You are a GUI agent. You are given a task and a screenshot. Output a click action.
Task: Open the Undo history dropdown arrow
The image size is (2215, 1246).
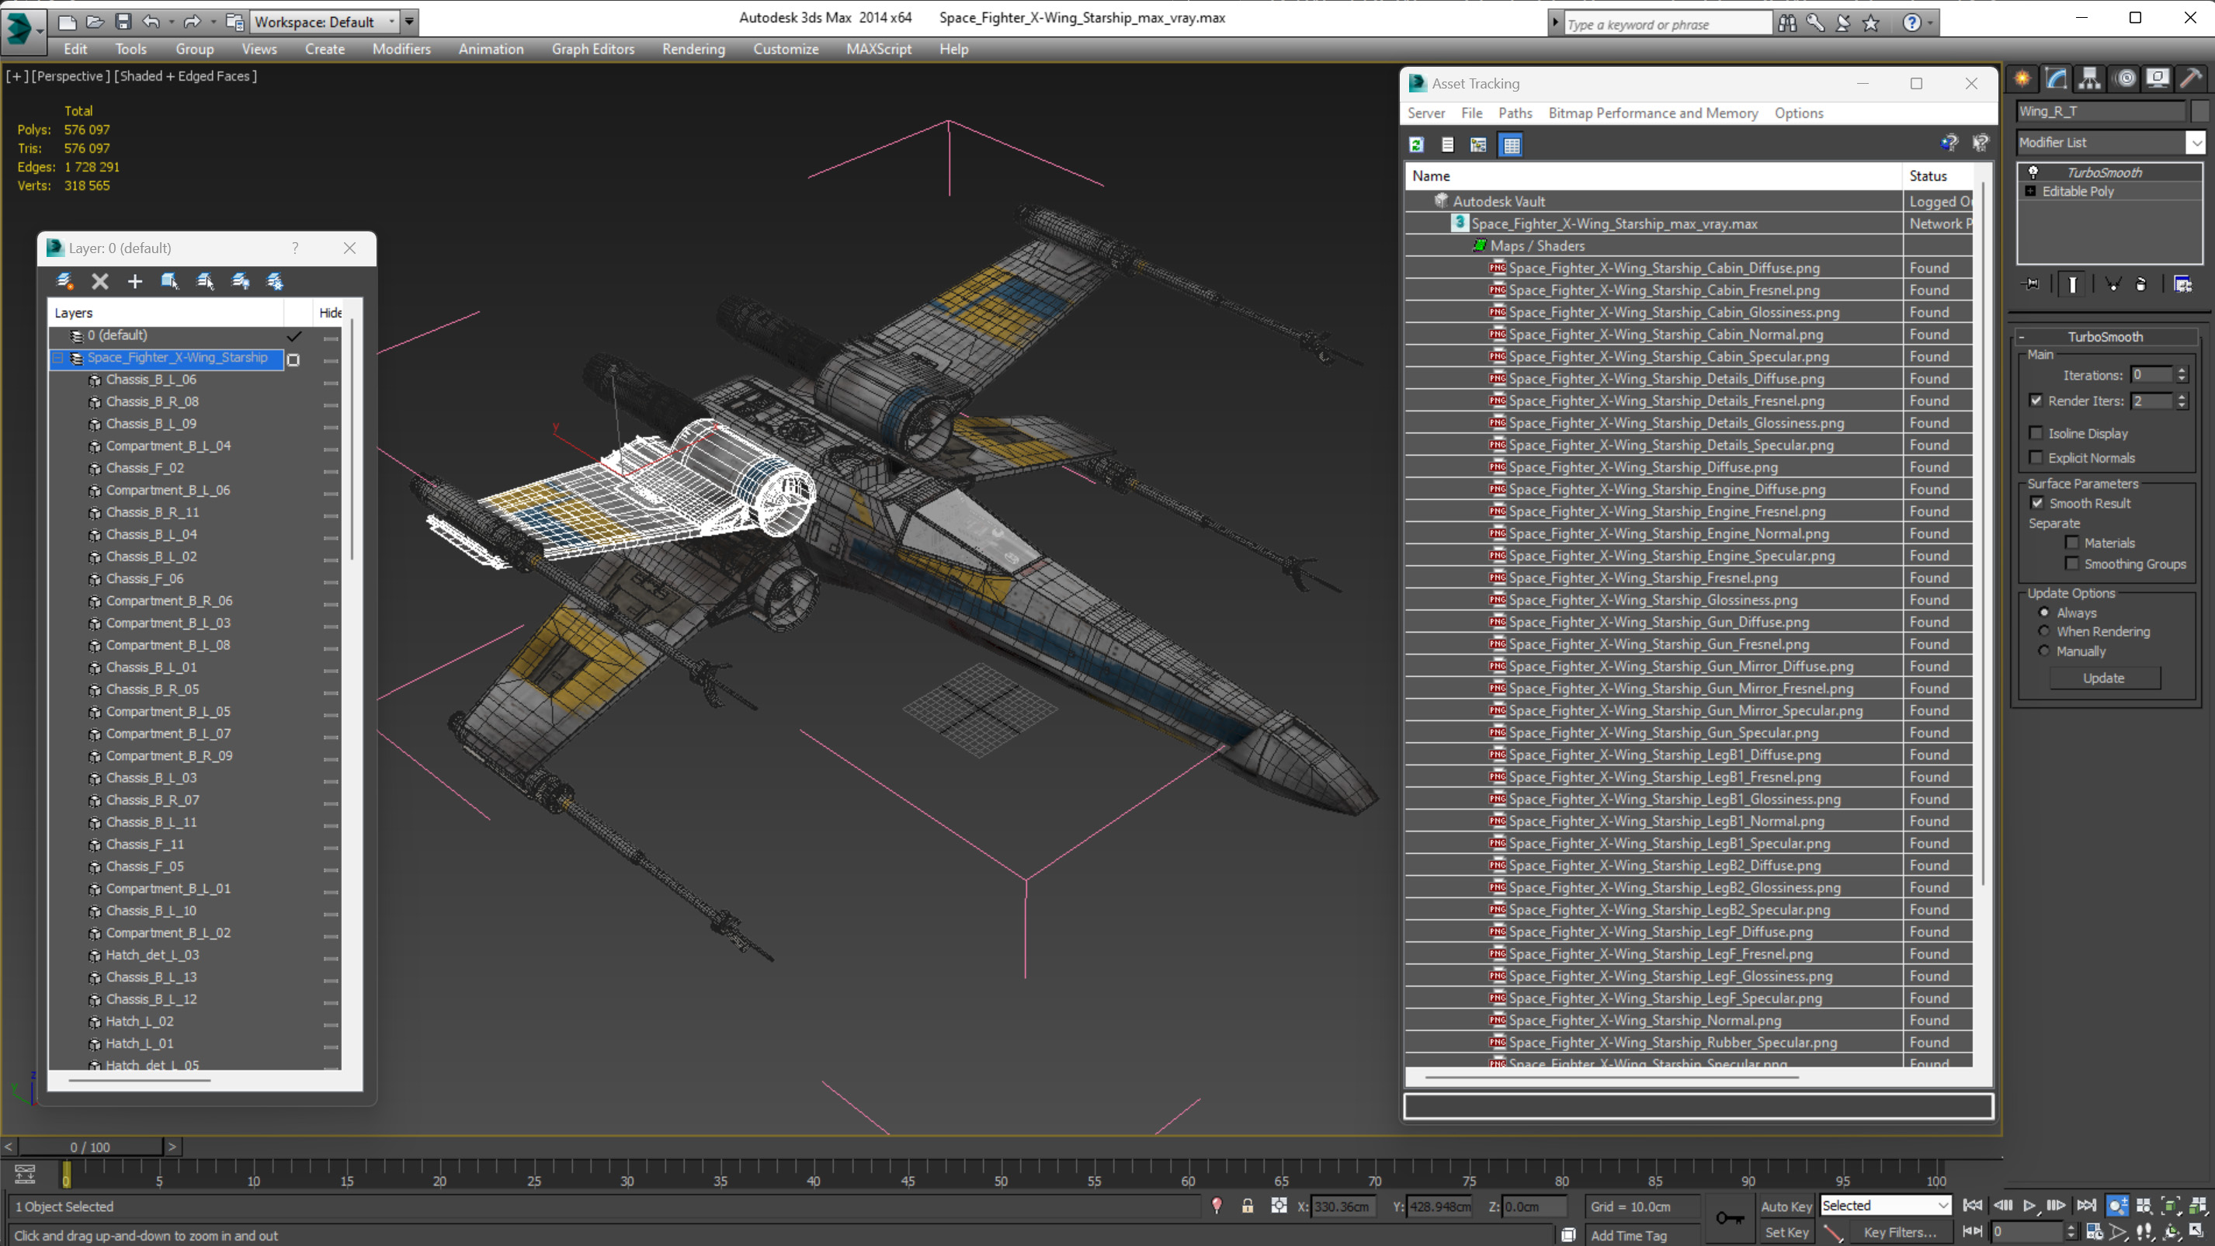pos(171,22)
